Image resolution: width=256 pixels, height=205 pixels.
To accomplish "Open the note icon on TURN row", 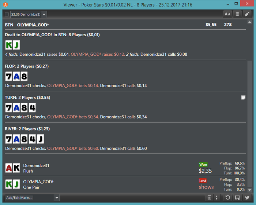I will 243,98.
